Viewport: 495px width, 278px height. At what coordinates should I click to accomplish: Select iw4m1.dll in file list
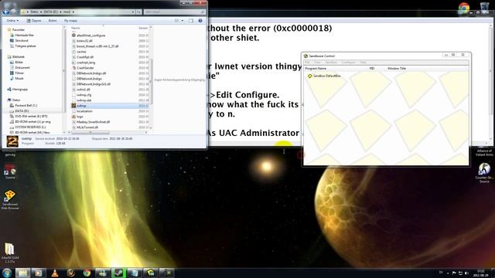pyautogui.click(x=80, y=90)
